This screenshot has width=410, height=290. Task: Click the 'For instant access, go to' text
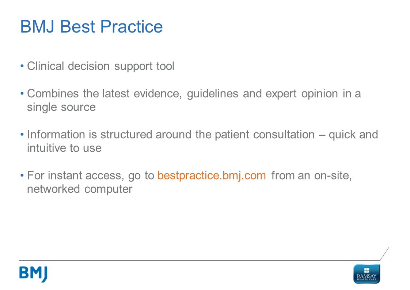(x=91, y=176)
